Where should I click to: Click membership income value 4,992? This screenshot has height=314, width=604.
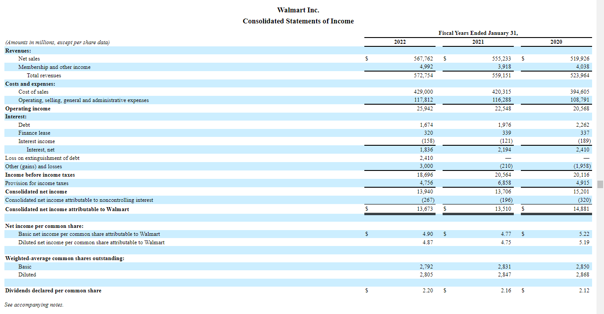pyautogui.click(x=426, y=67)
